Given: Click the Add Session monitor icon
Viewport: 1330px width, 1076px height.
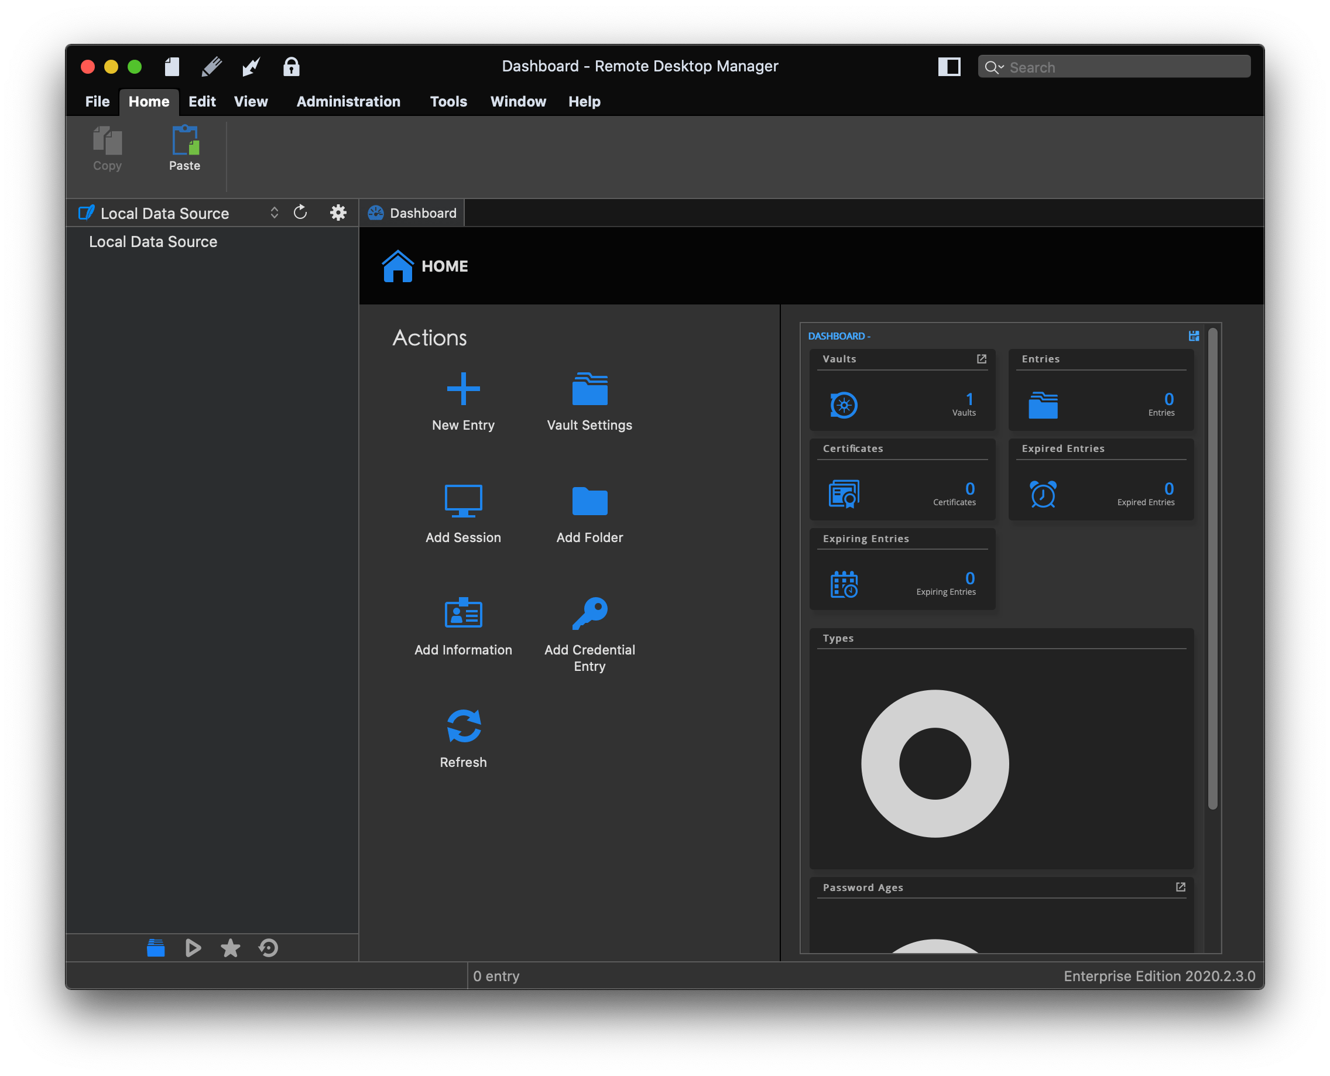Looking at the screenshot, I should tap(463, 501).
